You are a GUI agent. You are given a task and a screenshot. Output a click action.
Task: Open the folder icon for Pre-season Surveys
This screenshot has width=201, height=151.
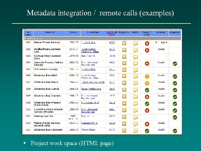135,70
